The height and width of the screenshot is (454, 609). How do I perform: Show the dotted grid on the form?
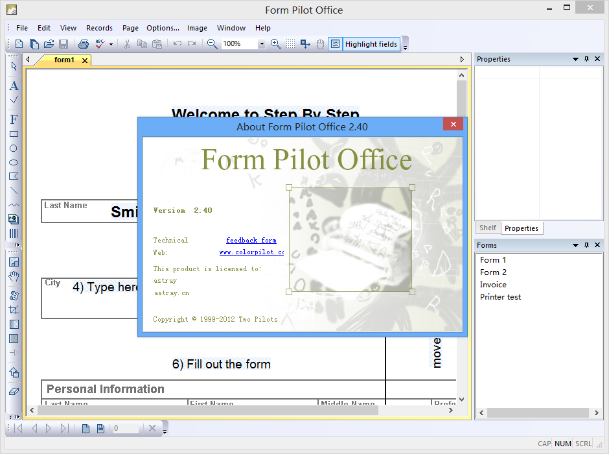pyautogui.click(x=290, y=44)
